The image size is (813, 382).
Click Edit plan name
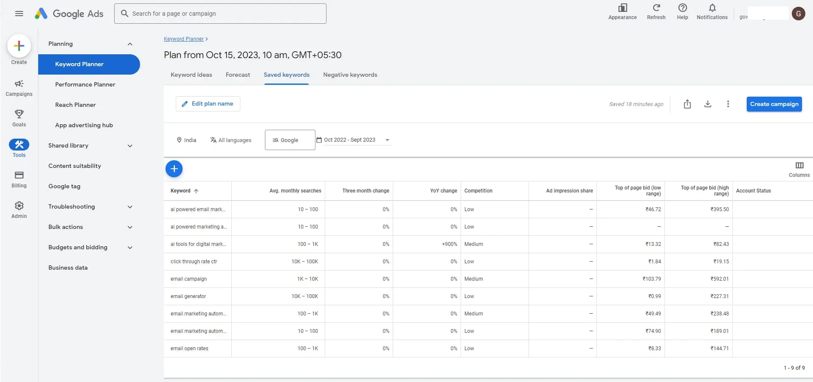pyautogui.click(x=208, y=103)
